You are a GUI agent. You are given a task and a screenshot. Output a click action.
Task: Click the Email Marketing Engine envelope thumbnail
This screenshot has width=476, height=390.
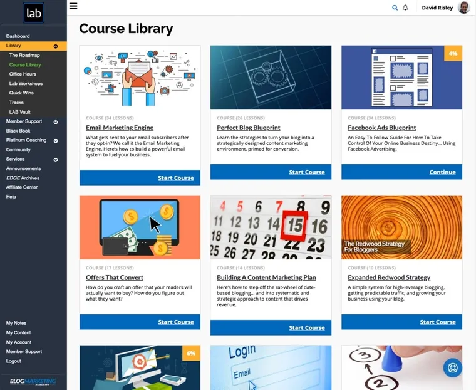point(140,77)
